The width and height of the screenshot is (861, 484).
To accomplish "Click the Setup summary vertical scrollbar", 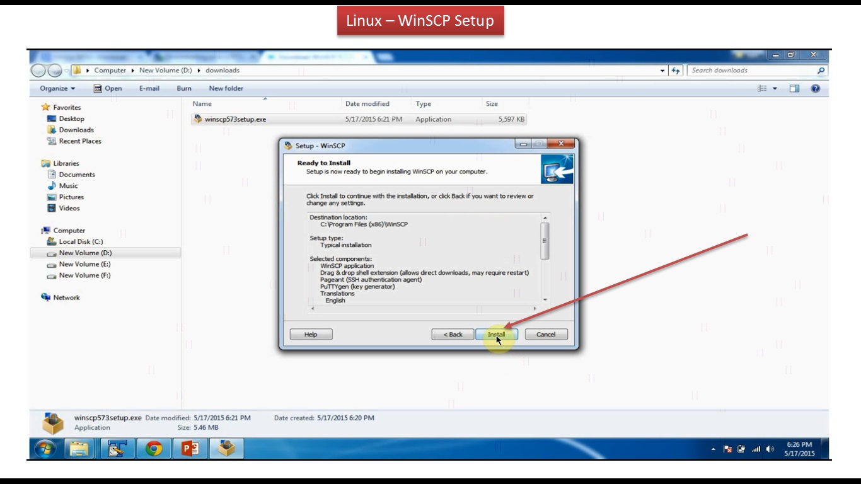I will (545, 241).
